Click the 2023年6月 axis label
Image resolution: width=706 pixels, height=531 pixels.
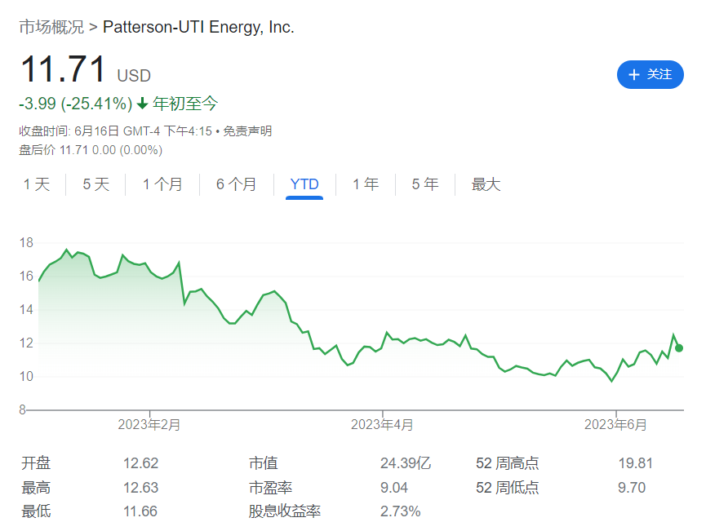coord(615,424)
